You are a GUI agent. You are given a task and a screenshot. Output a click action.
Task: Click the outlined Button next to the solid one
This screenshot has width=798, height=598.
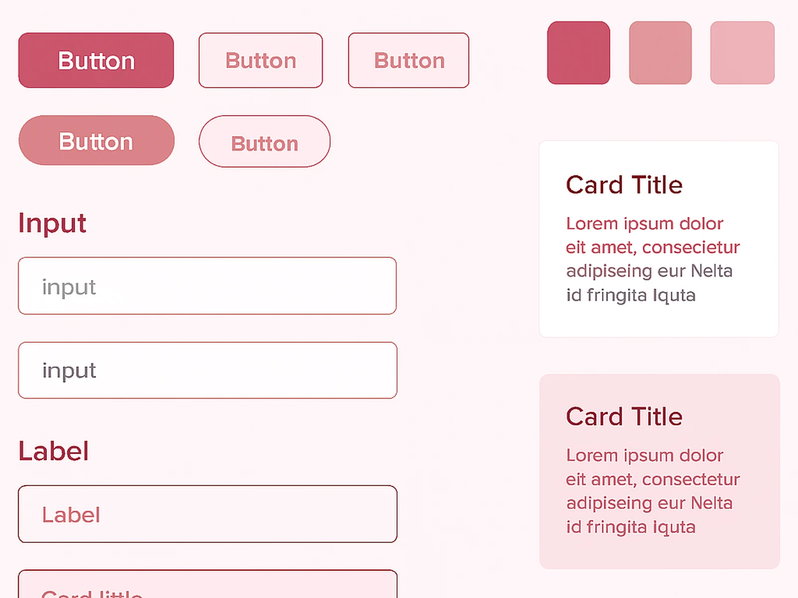pyautogui.click(x=260, y=60)
